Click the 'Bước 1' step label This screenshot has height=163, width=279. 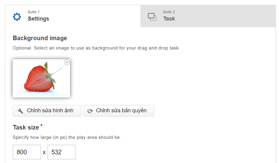[34, 12]
